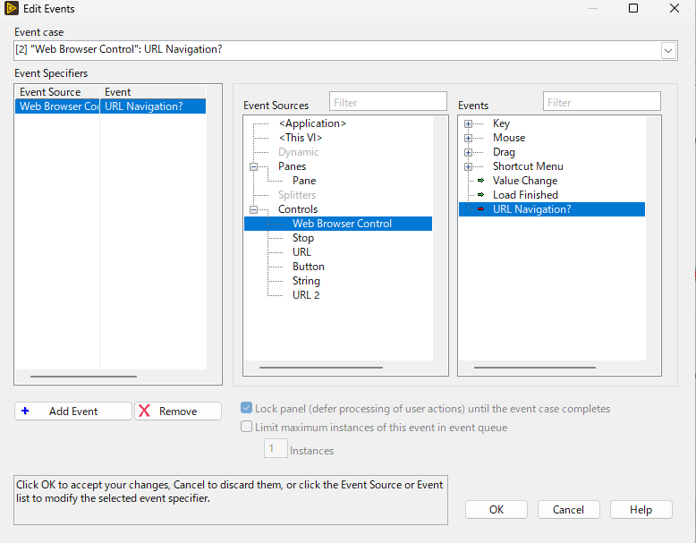This screenshot has height=543, width=696.
Task: Click the OK button
Action: [497, 510]
